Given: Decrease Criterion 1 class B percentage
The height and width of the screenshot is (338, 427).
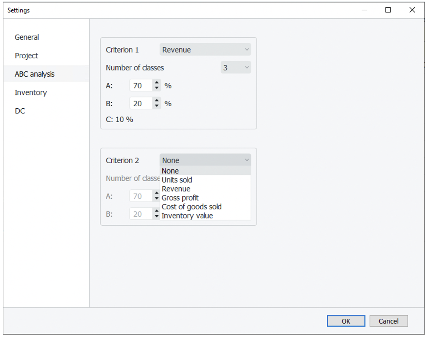Looking at the screenshot, I should pyautogui.click(x=156, y=106).
